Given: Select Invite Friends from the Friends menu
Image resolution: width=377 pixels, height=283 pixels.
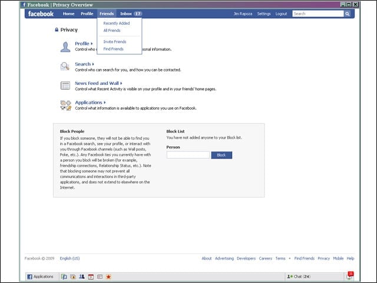Looking at the screenshot, I should click(115, 42).
